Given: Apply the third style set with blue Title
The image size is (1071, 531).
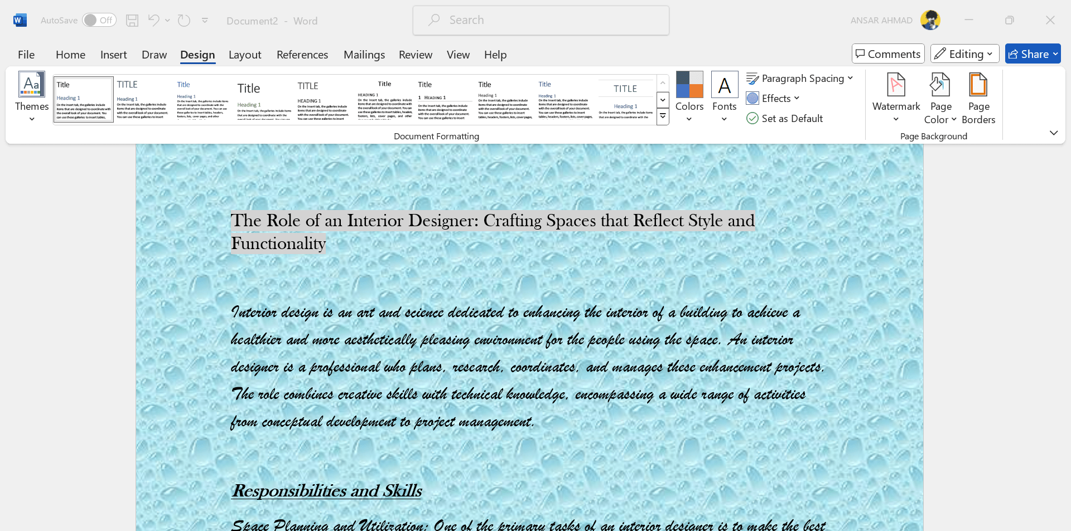Looking at the screenshot, I should pyautogui.click(x=204, y=100).
